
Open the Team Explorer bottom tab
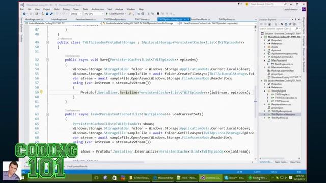click(x=281, y=162)
